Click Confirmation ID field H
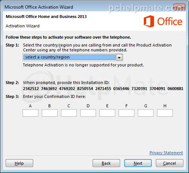This screenshot has height=173, width=189. [x=165, y=113]
